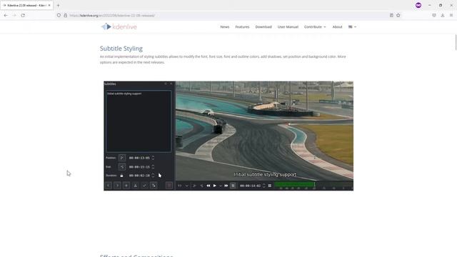Image resolution: width=457 pixels, height=257 pixels.
Task: Click the Position timecode 00:00:13:05
Action: coord(139,158)
